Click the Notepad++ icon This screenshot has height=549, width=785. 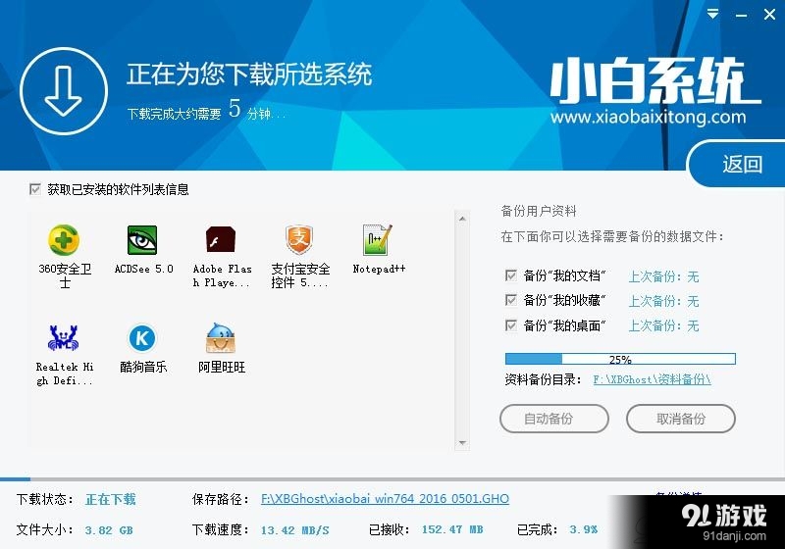[x=378, y=240]
